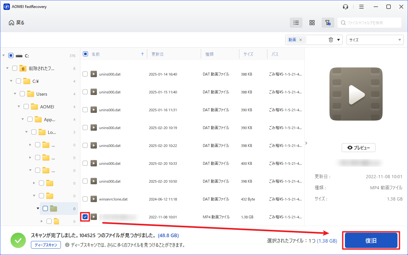Toggle the select-all checkbox beside 名前
408x255 pixels.
85,54
